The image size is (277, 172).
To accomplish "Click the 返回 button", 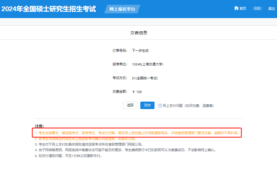I will tap(130, 105).
